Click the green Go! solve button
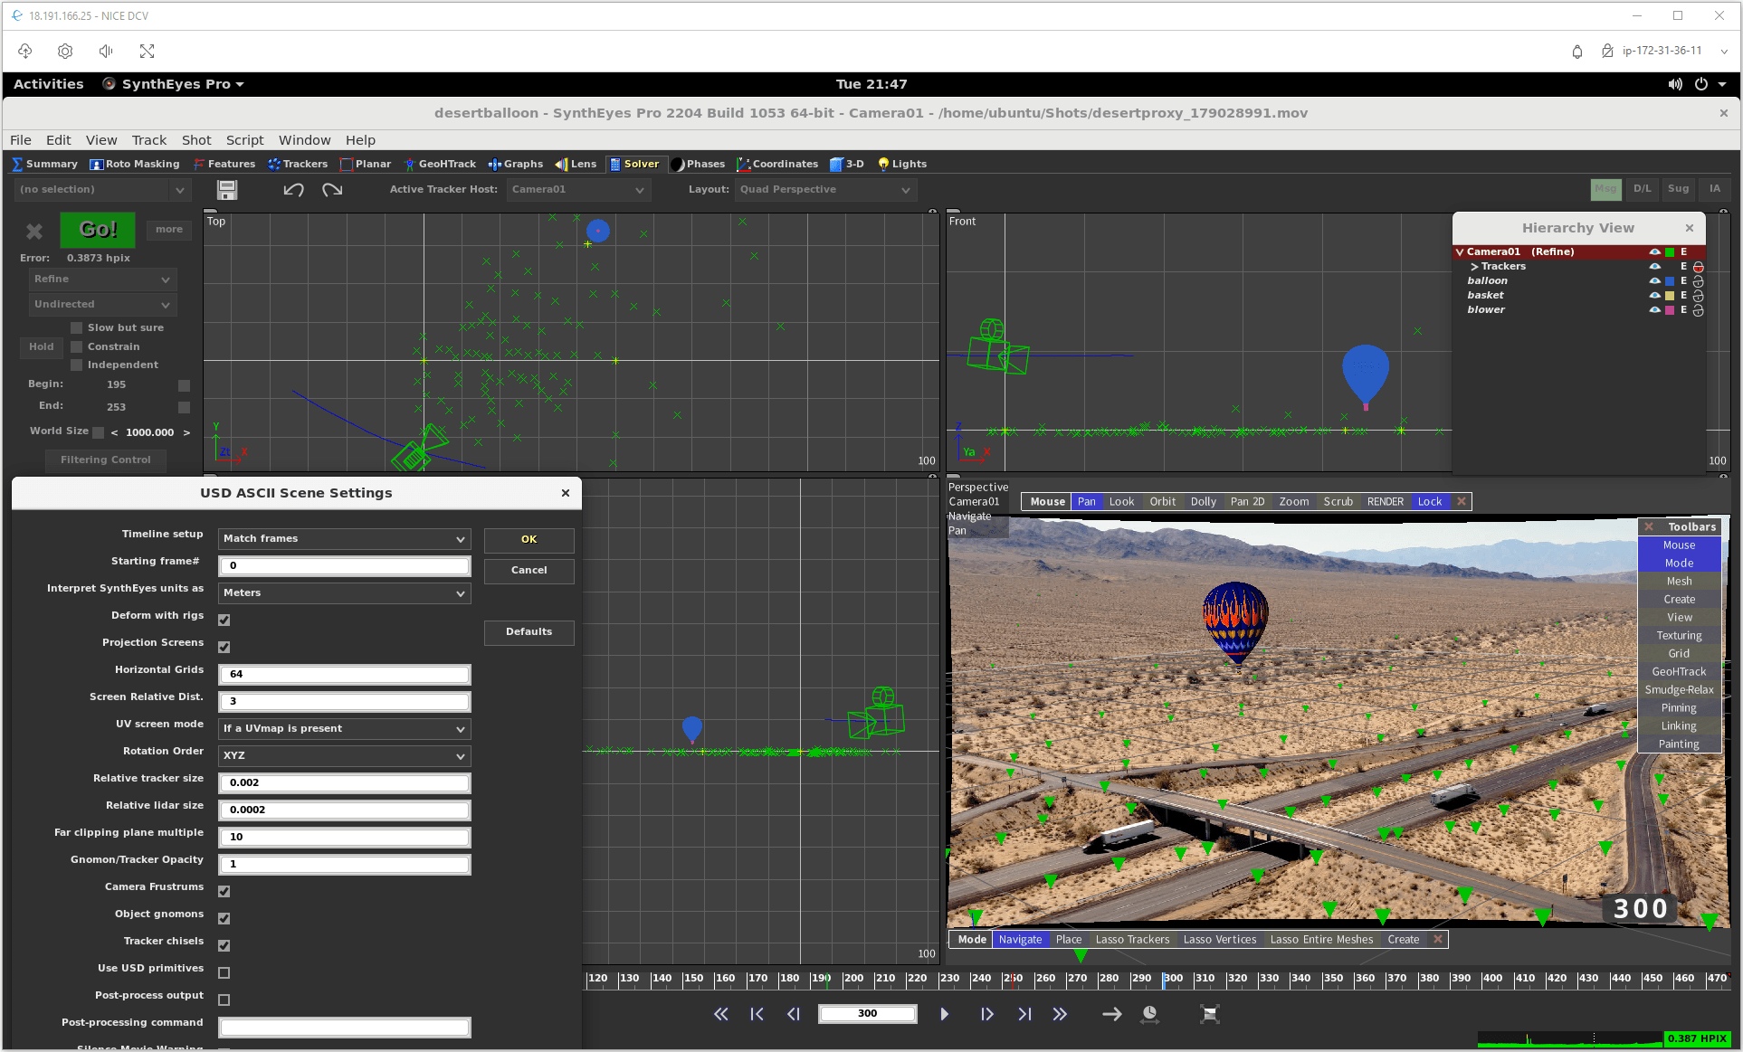 [x=98, y=230]
